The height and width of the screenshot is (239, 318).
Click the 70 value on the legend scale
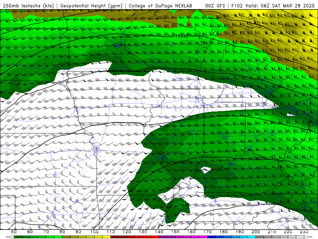[x=46, y=232]
